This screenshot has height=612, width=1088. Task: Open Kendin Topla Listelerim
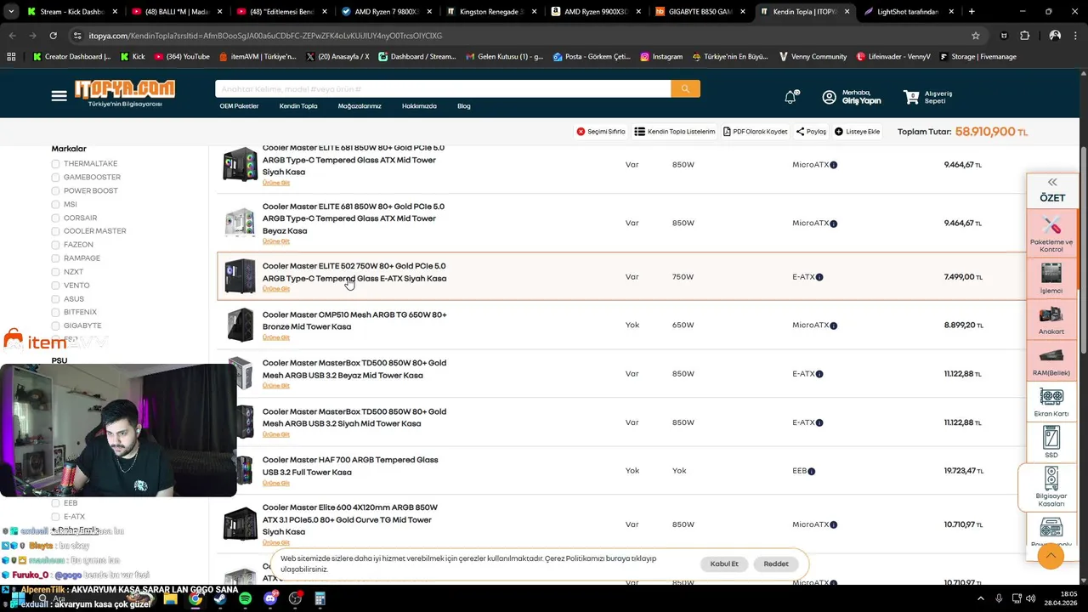tap(675, 132)
